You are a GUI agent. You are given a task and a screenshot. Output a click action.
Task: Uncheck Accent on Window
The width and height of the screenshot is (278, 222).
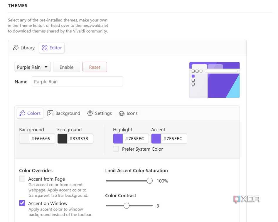click(x=22, y=203)
